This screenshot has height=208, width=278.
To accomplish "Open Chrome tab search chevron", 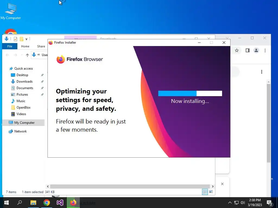I will (227, 38).
